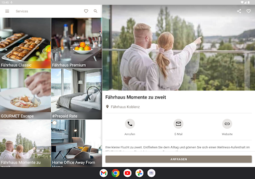Click the description paragraph starting 'Ihre kleine Flucht'
The width and height of the screenshot is (255, 179).
tap(178, 149)
